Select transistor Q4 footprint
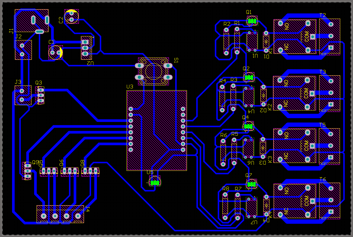Screen dimensions: 353x237 (x=248, y=126)
